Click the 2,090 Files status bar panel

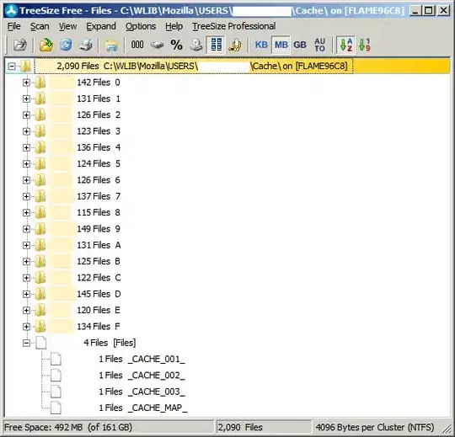(264, 428)
